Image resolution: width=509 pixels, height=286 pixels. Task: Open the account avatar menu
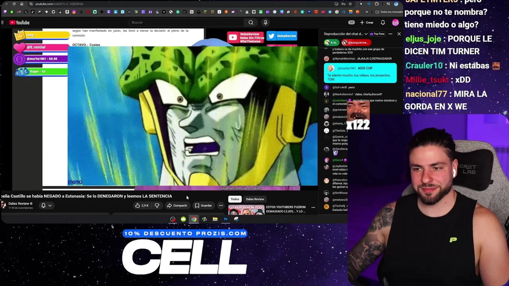[x=395, y=23]
